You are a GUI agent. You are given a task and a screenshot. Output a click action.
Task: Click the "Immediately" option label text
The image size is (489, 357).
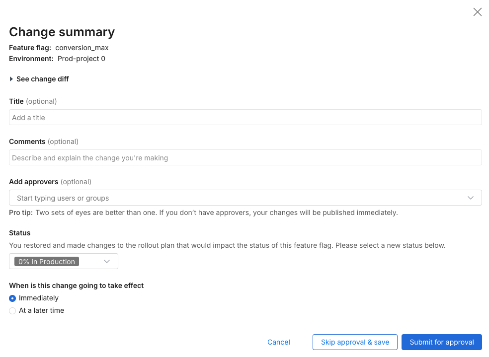click(x=39, y=298)
